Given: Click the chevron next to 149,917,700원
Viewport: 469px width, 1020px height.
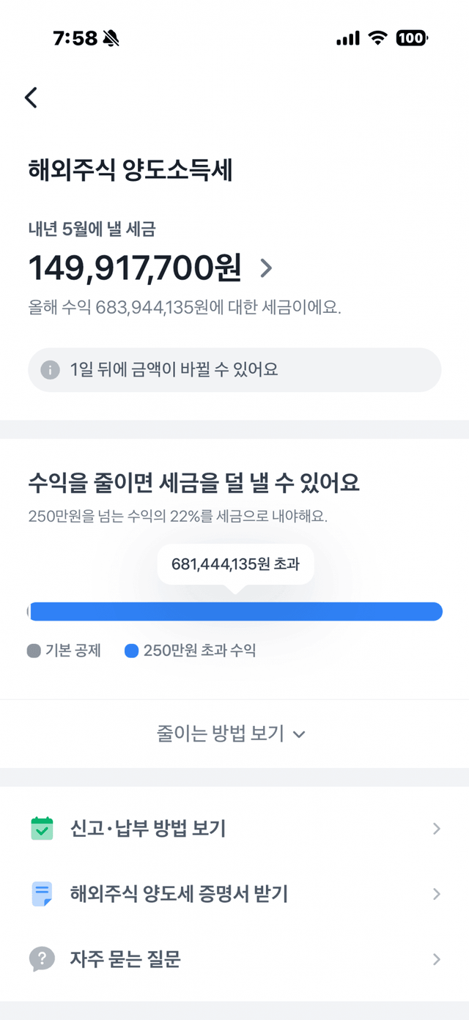Looking at the screenshot, I should click(266, 269).
